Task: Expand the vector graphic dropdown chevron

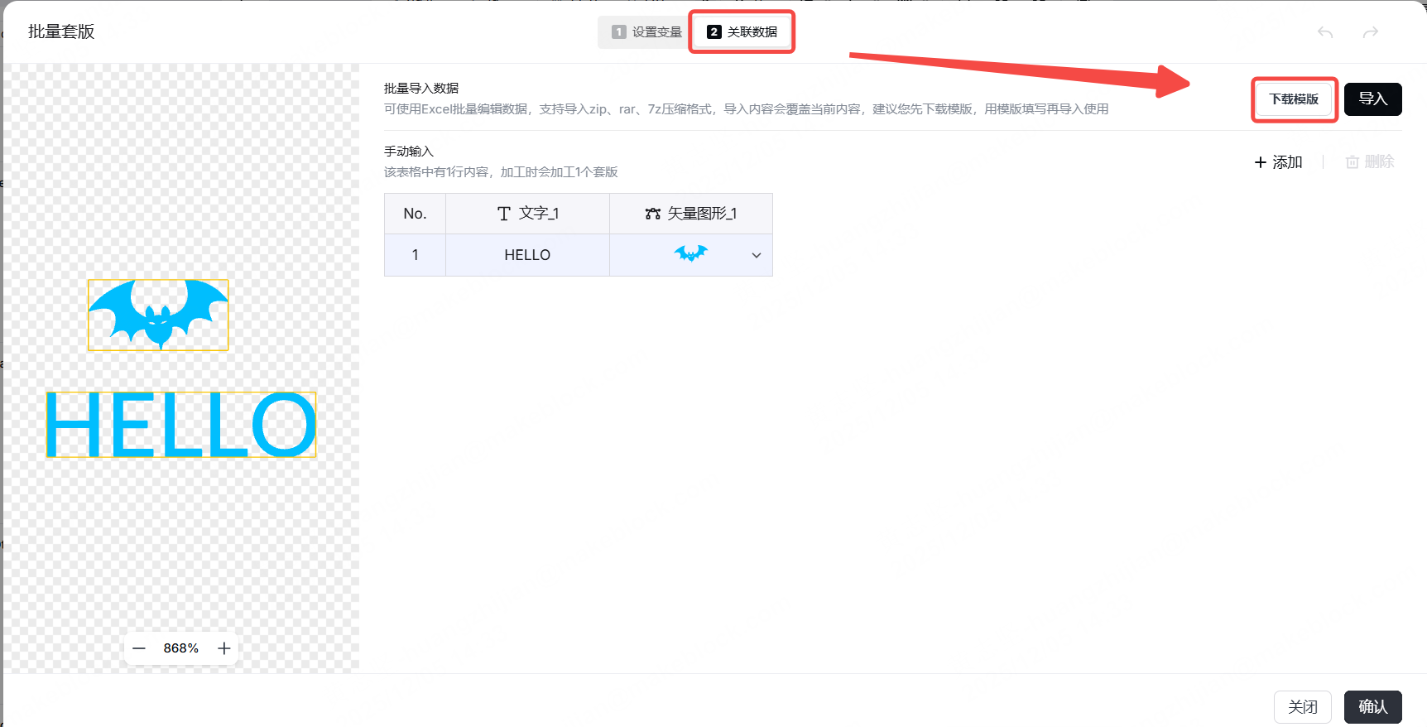Action: pyautogui.click(x=756, y=256)
